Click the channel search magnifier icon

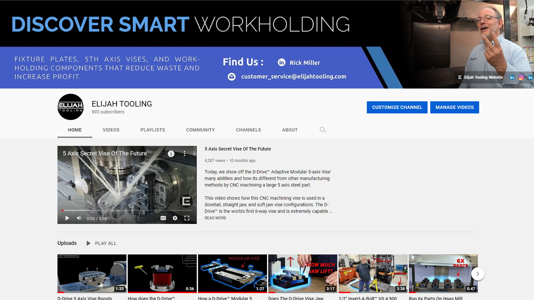[323, 130]
